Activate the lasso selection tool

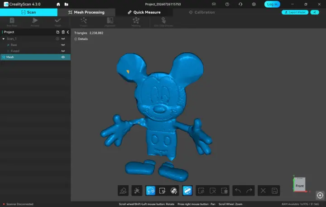pyautogui.click(x=150, y=191)
